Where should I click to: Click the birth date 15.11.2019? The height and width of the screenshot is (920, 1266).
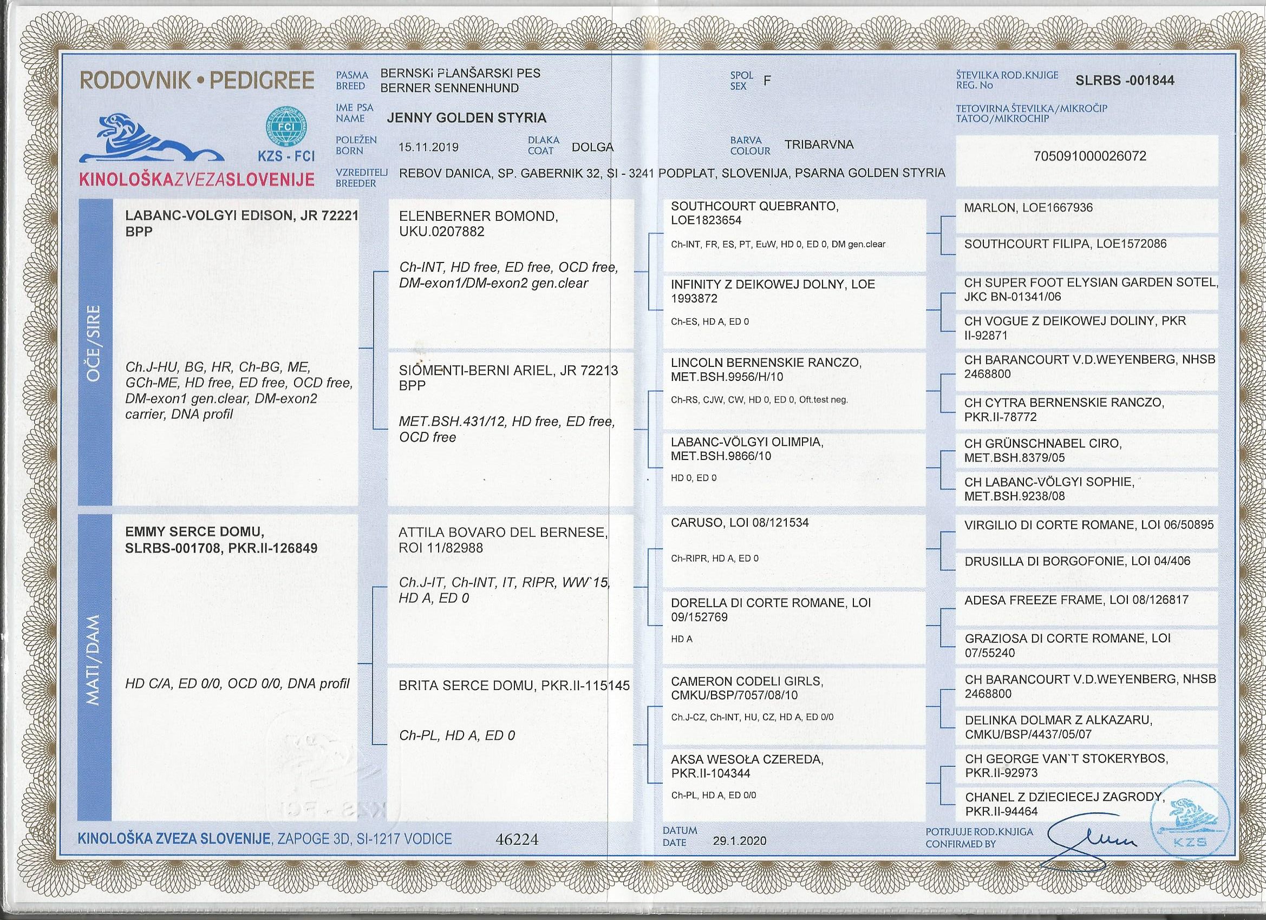(428, 147)
